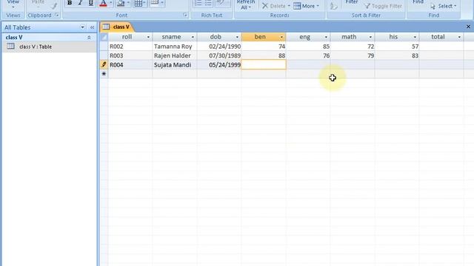The image size is (474, 266).
Task: Open the gridlines dropdown arrow
Action: (x=144, y=3)
